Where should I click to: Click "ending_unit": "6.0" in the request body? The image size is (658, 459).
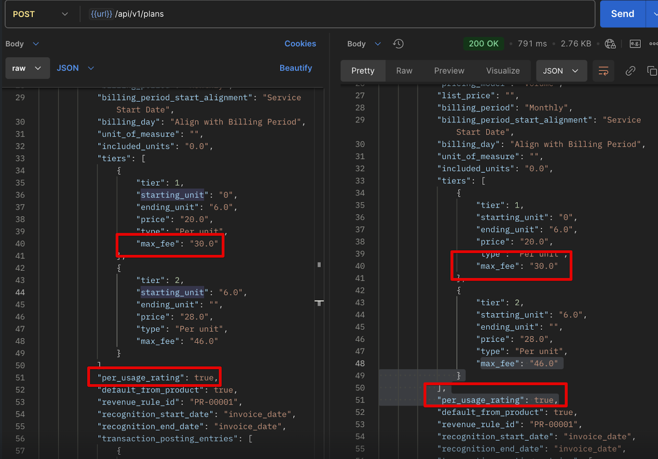point(187,207)
